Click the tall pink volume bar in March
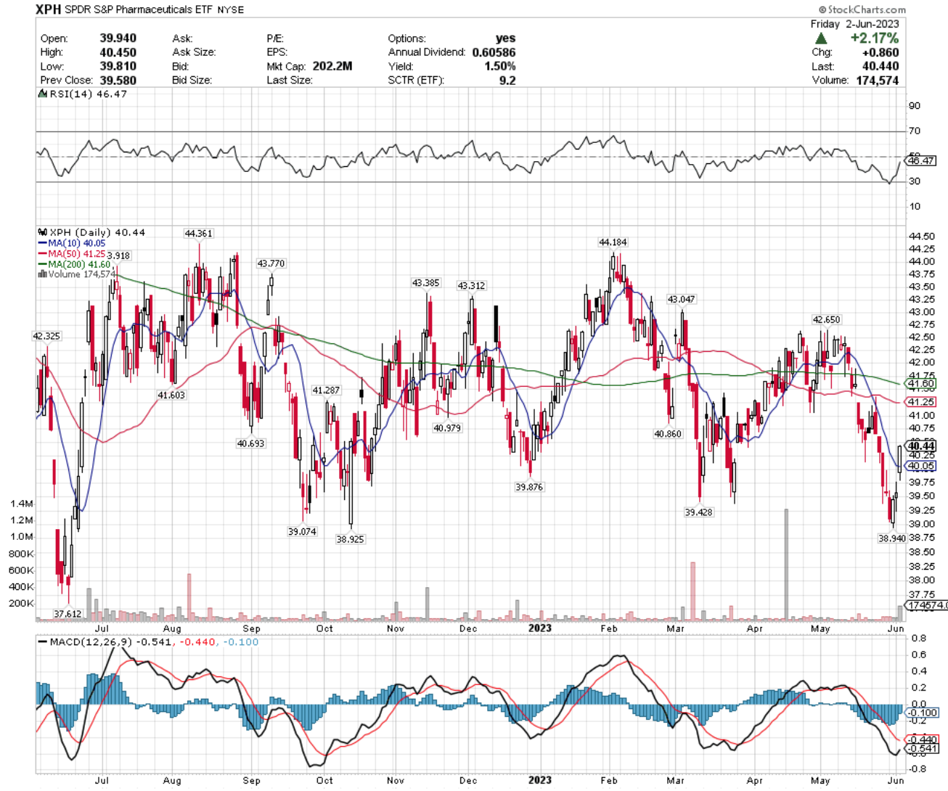Viewport: 948px width, 791px height. click(x=692, y=591)
